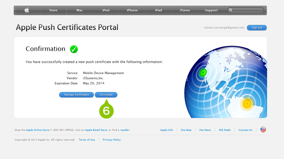The height and width of the screenshot is (159, 284).
Task: Click the US flag region icon
Action: [x=263, y=130]
